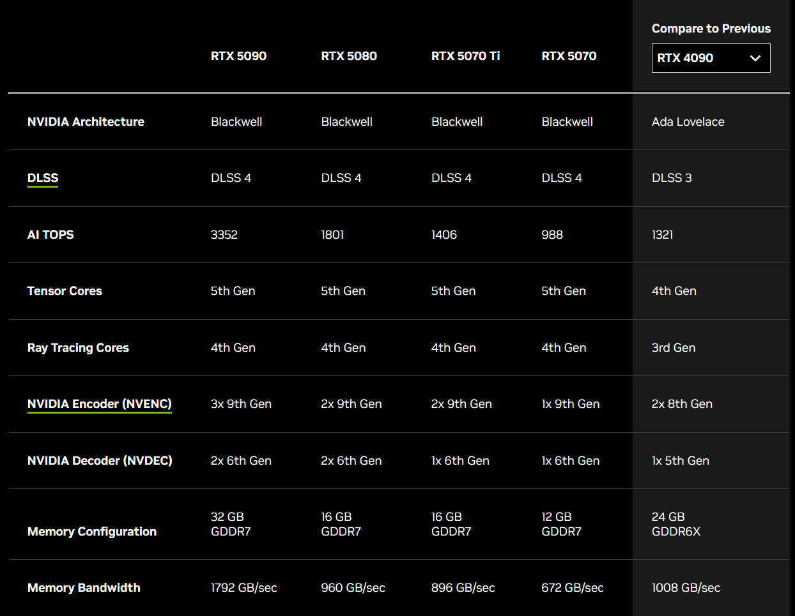Screen dimensions: 795x616
Task: Click the 1792 GB/sec bandwidth value
Action: 243,588
